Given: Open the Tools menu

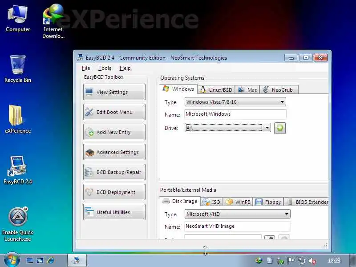Looking at the screenshot, I should 105,68.
